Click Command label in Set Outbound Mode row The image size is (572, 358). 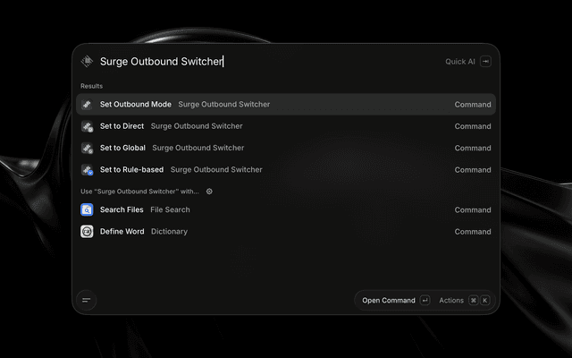click(x=473, y=105)
